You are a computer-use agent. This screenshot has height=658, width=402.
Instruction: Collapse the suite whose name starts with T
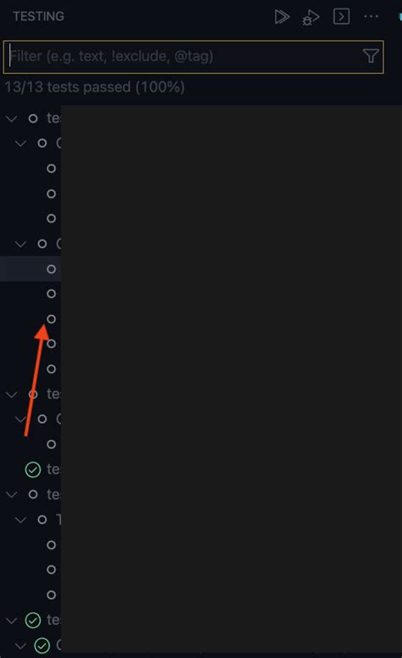coord(20,520)
